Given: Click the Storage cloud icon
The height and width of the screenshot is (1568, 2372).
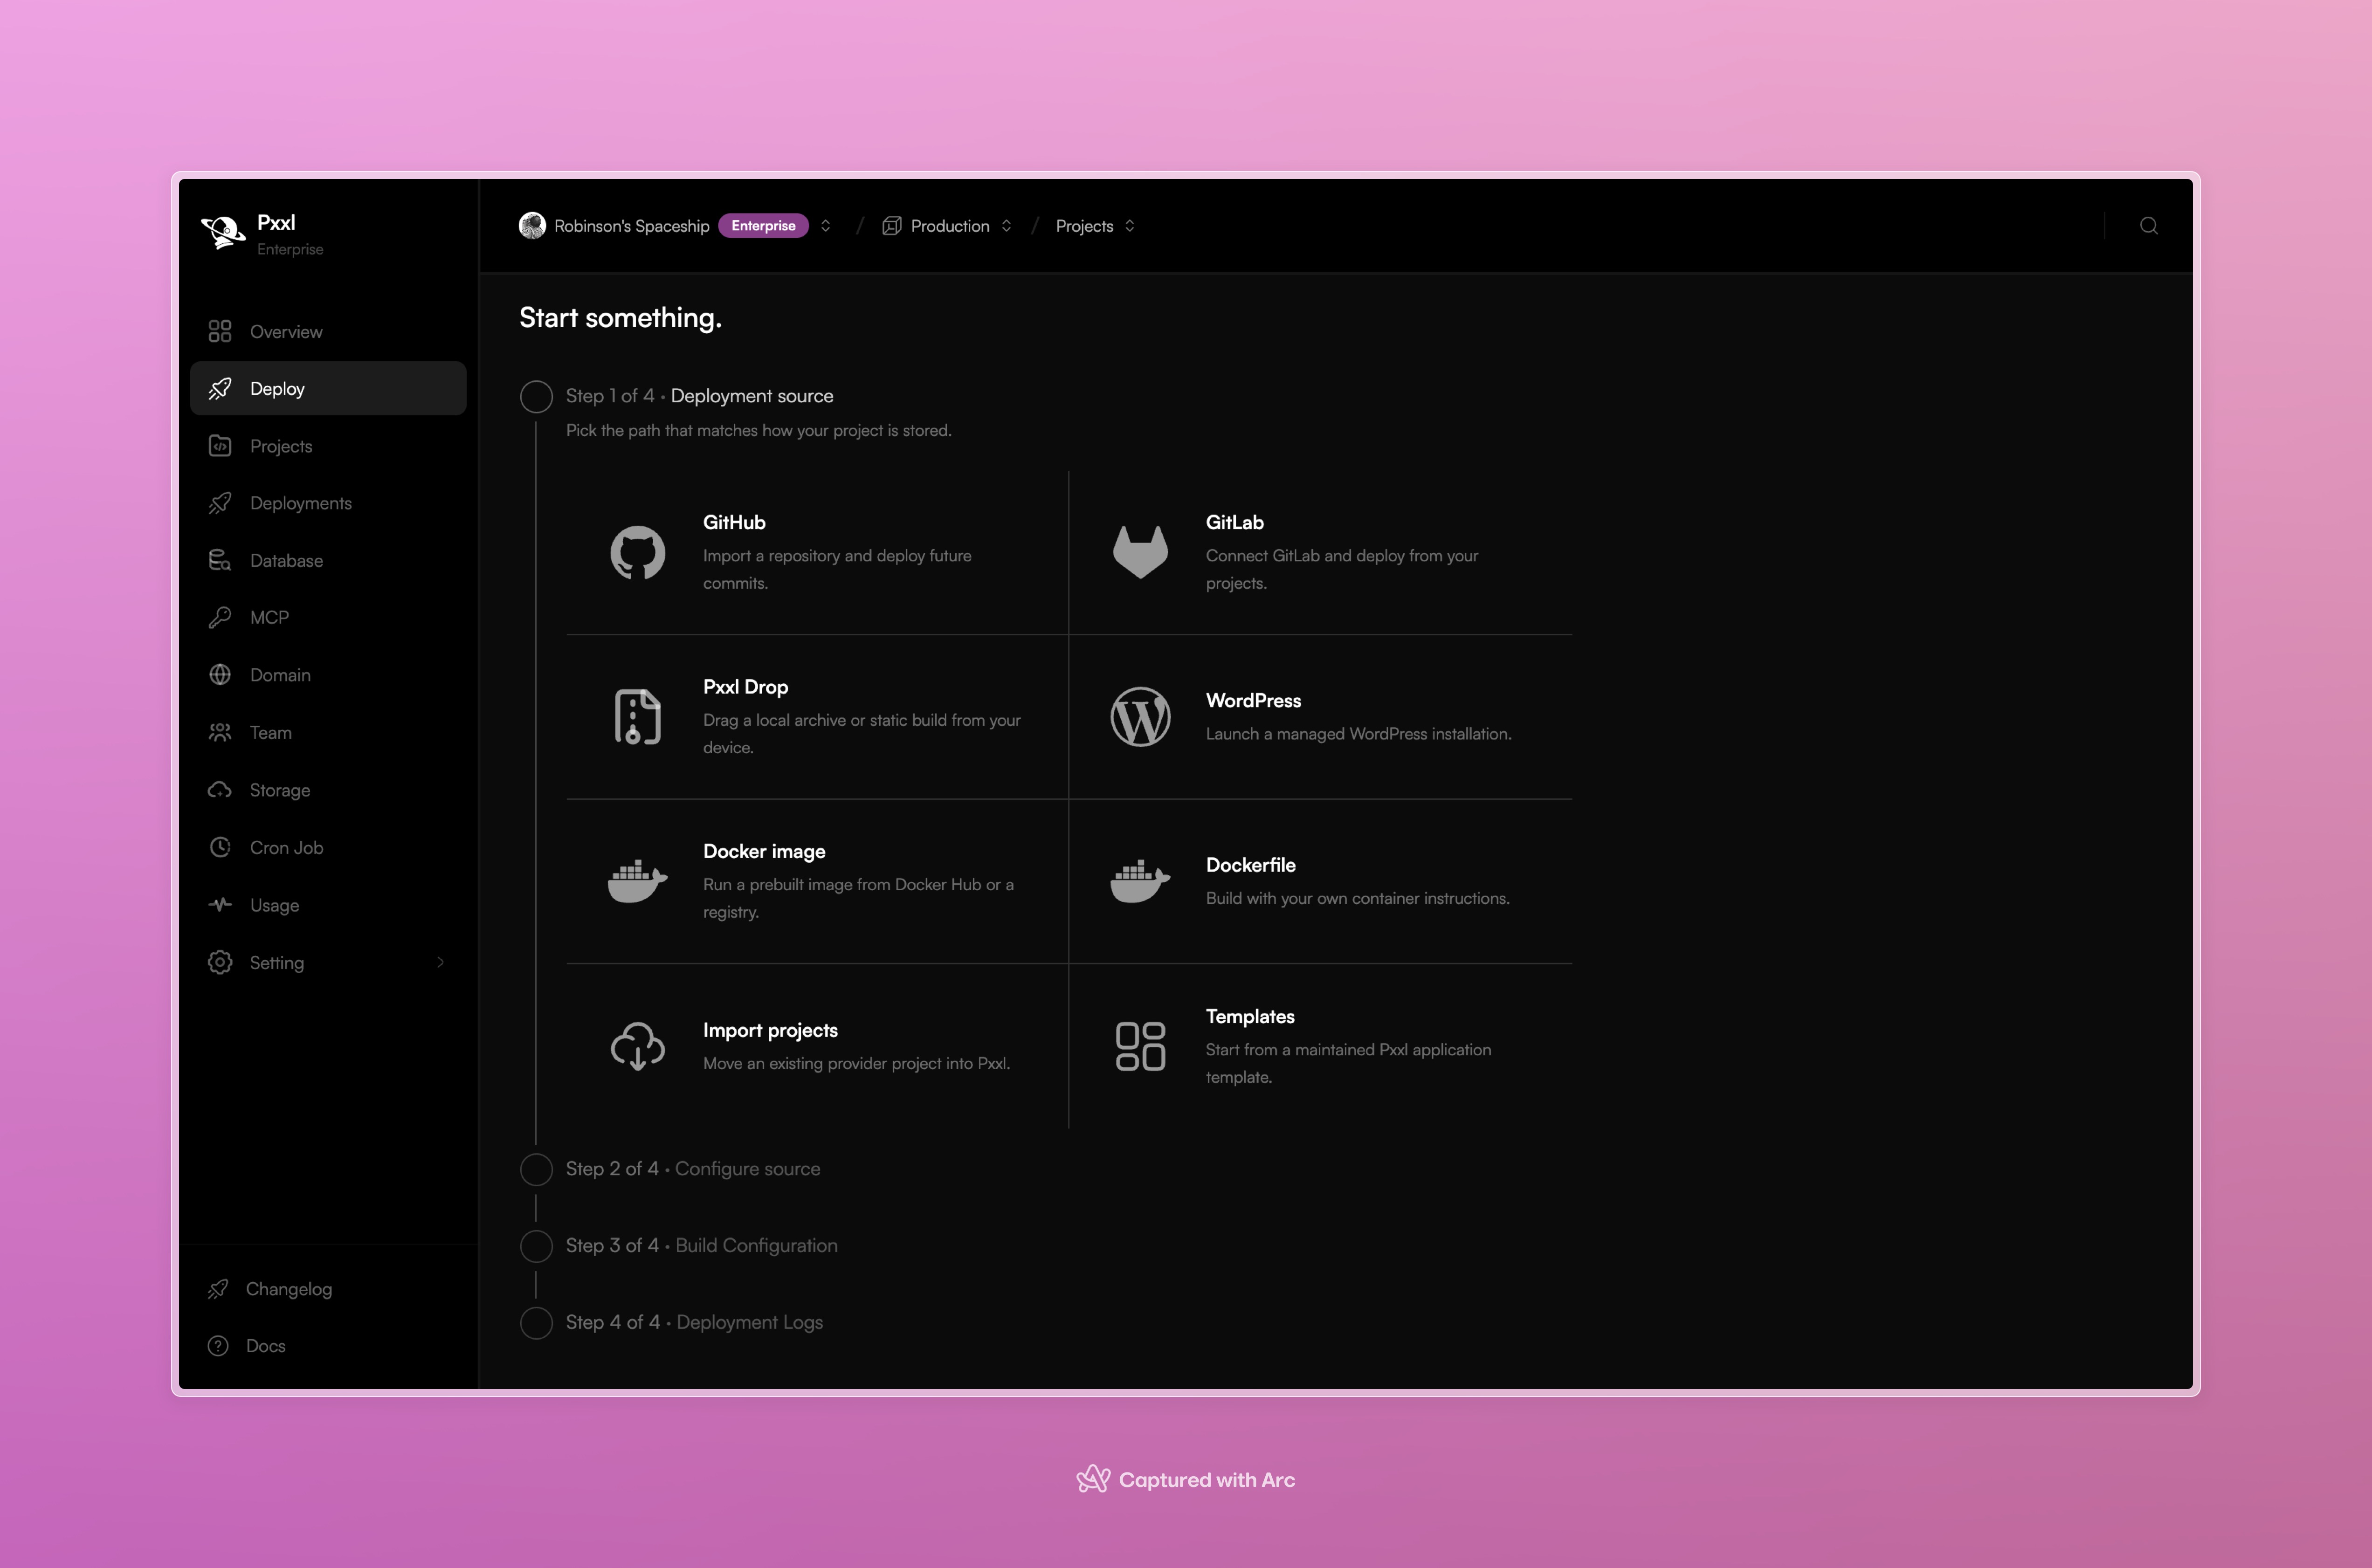Looking at the screenshot, I should point(220,790).
